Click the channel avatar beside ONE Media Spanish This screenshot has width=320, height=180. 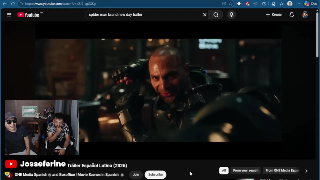(8, 174)
